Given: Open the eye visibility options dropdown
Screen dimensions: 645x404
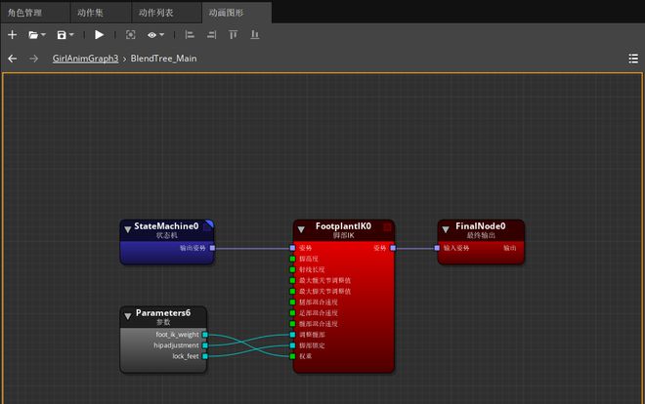Looking at the screenshot, I should (x=155, y=35).
